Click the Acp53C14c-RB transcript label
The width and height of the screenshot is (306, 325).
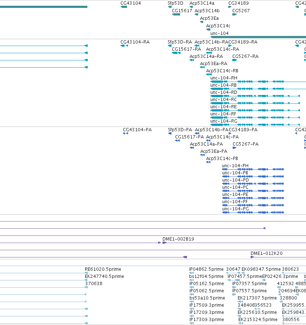click(222, 71)
